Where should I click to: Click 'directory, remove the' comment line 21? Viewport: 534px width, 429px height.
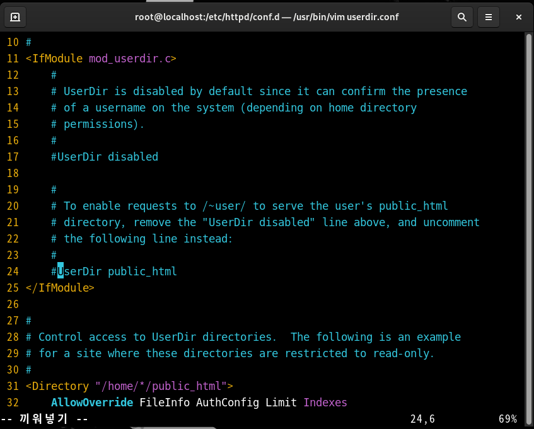coord(130,222)
